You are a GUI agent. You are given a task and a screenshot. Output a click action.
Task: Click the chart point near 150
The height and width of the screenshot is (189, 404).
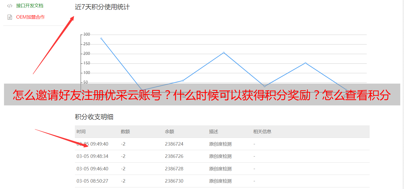(x=305, y=63)
